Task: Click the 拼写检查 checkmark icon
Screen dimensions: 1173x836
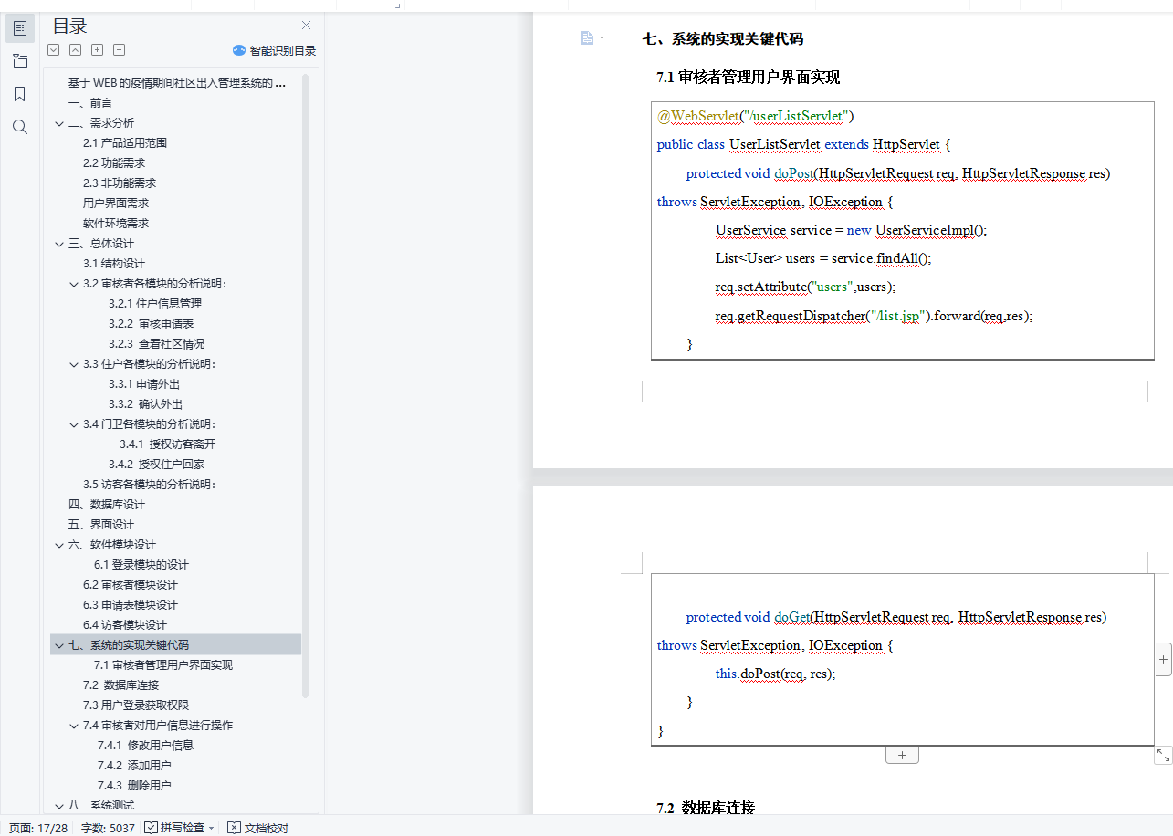Action: tap(152, 828)
